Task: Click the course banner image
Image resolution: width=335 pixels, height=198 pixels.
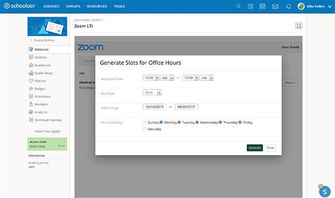Action: [x=47, y=27]
